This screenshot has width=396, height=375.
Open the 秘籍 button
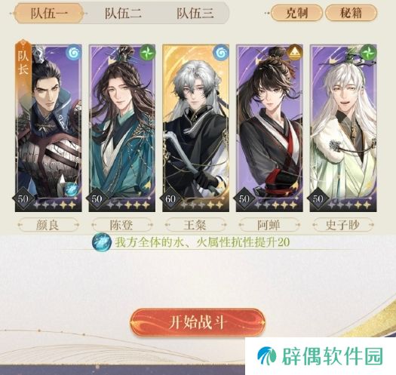[351, 13]
